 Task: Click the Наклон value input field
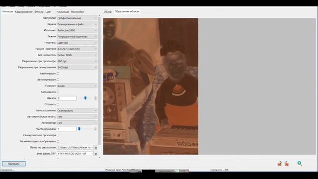(67, 98)
